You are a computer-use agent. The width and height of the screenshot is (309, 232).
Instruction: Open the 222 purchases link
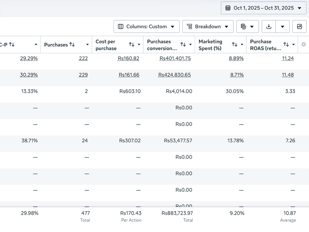pos(83,58)
